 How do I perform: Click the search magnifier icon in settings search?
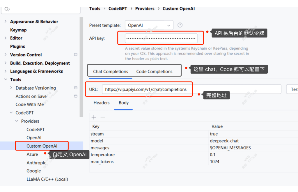[7, 9]
